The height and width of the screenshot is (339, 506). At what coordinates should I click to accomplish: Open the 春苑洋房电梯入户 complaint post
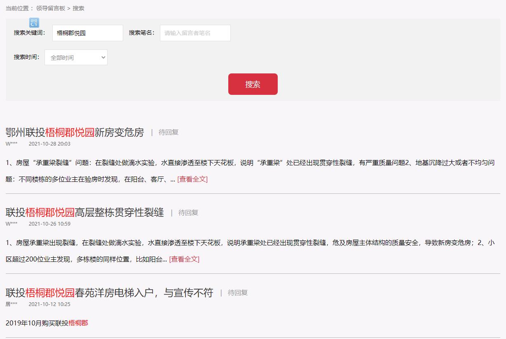pos(108,292)
